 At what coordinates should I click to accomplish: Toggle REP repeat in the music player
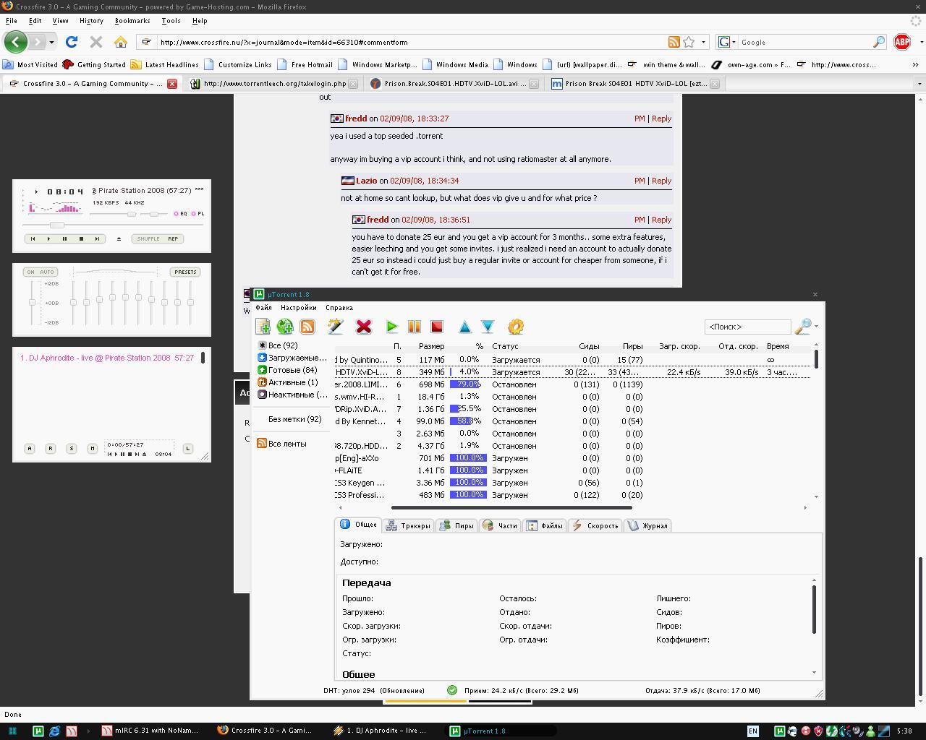coord(173,238)
